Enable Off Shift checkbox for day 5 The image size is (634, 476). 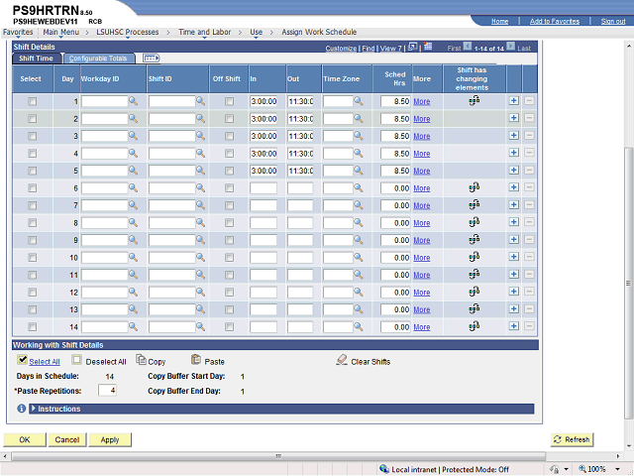click(x=230, y=171)
